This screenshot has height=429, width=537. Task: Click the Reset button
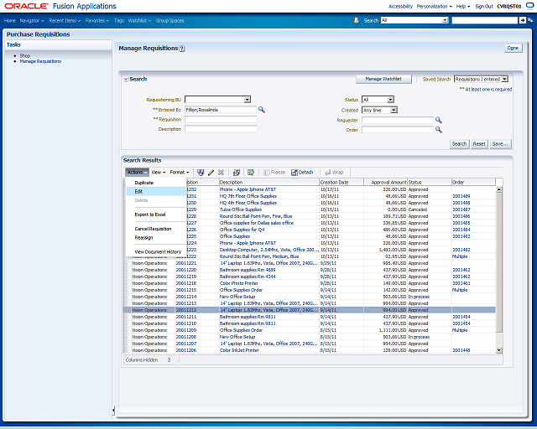479,144
